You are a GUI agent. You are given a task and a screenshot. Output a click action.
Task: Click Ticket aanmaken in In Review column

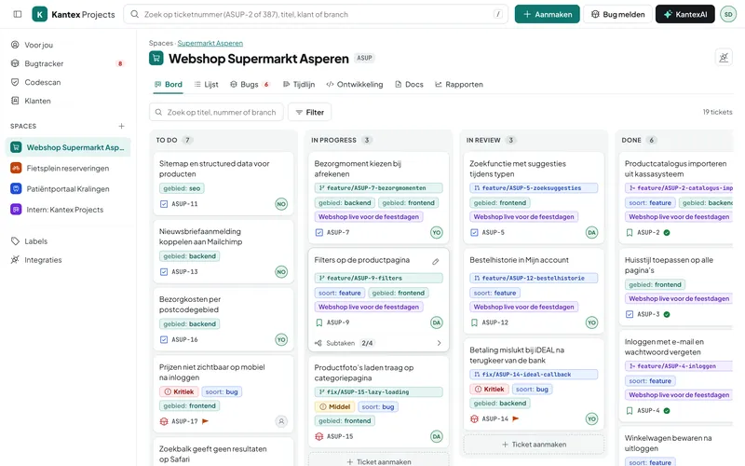(x=534, y=445)
